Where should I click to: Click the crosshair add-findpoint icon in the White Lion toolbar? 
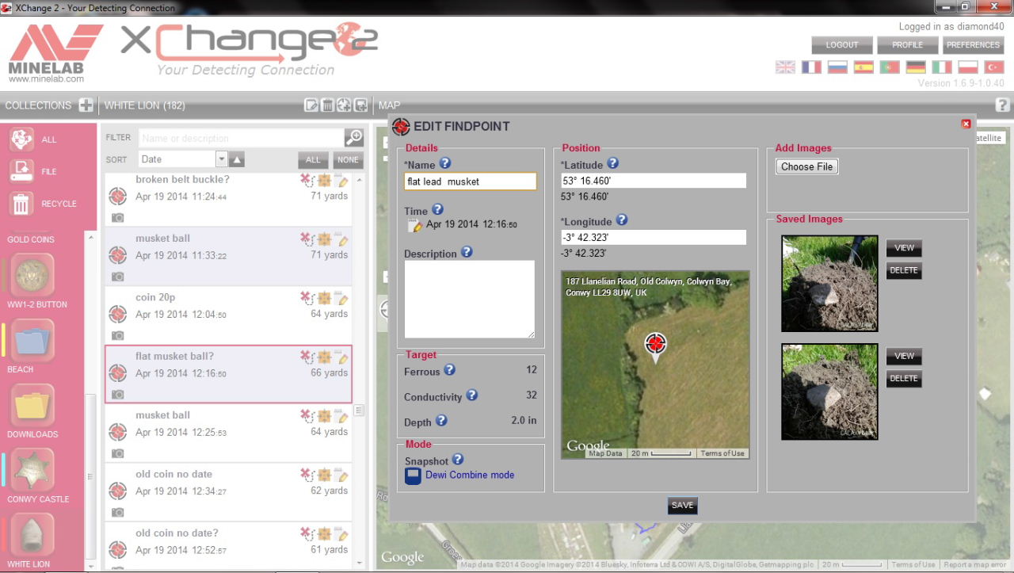[344, 105]
